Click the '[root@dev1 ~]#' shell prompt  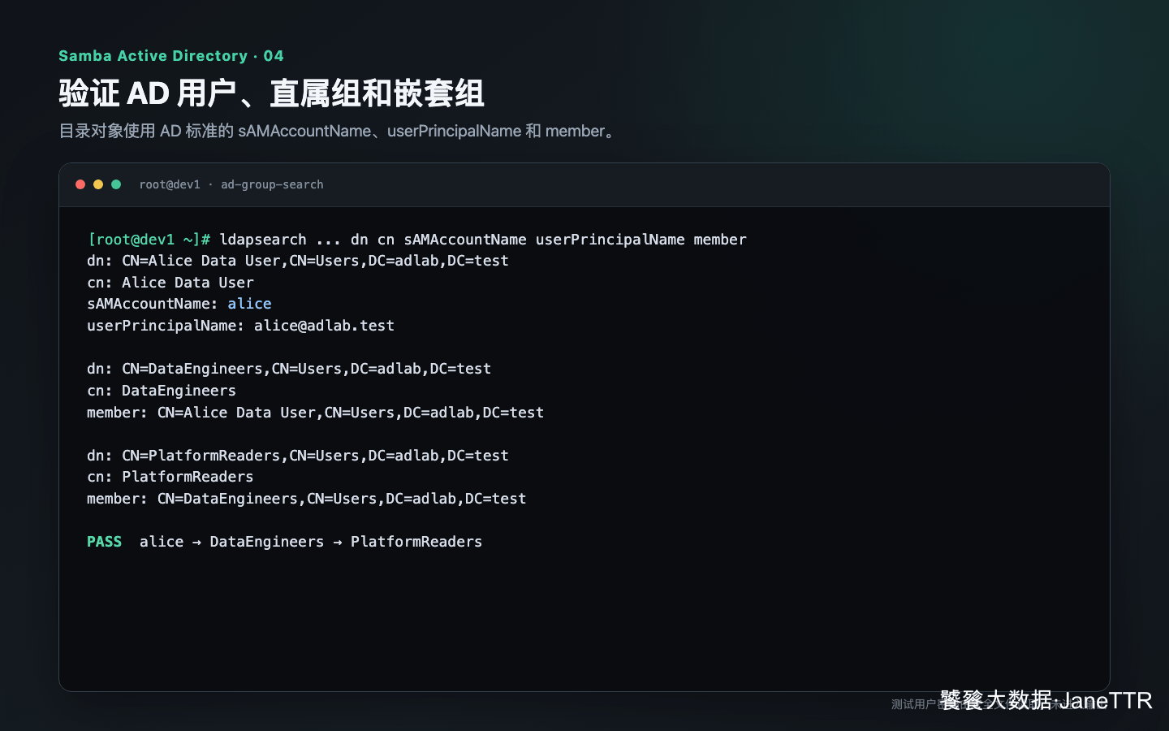point(149,240)
